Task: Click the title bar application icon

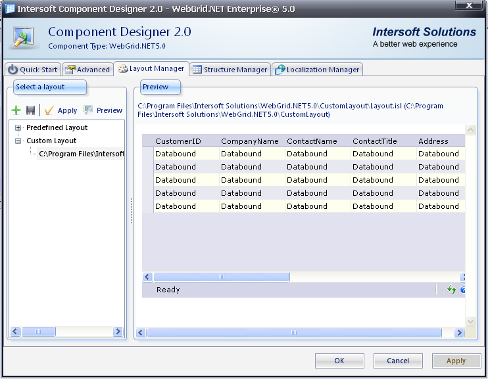Action: 10,9
